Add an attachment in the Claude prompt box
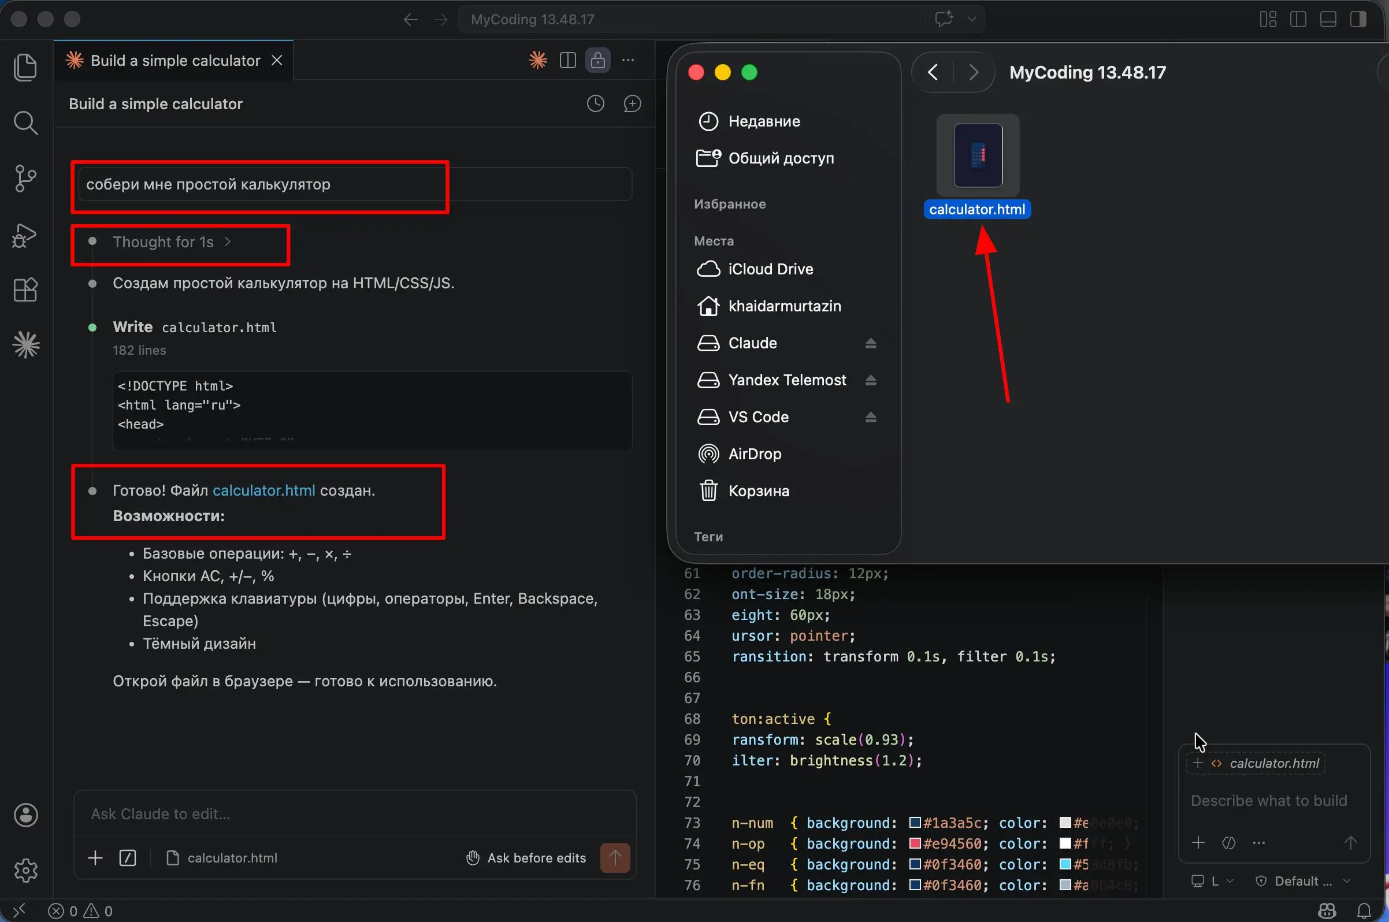 95,858
